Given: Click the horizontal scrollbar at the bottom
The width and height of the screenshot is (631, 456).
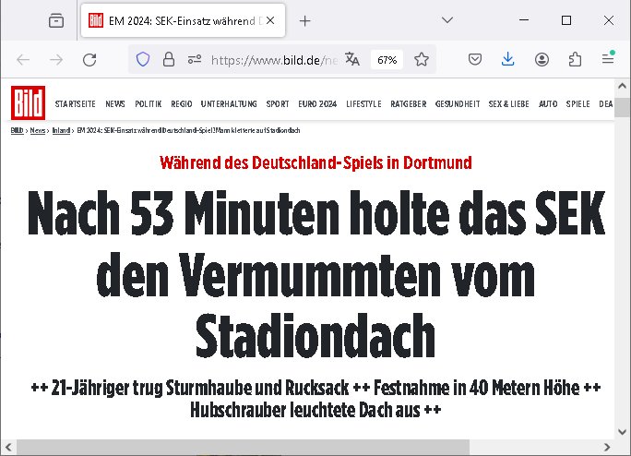Looking at the screenshot, I should 277,447.
